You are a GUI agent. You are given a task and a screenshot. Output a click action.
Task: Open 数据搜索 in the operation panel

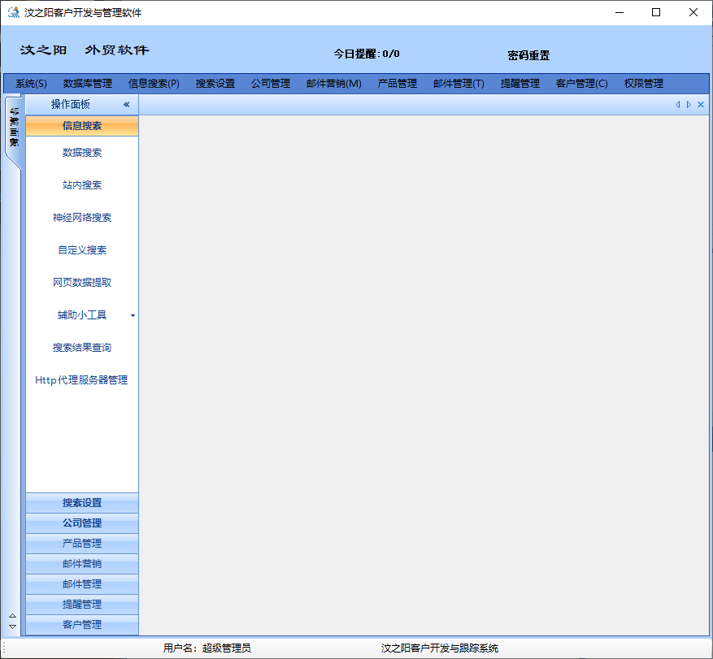tap(82, 153)
